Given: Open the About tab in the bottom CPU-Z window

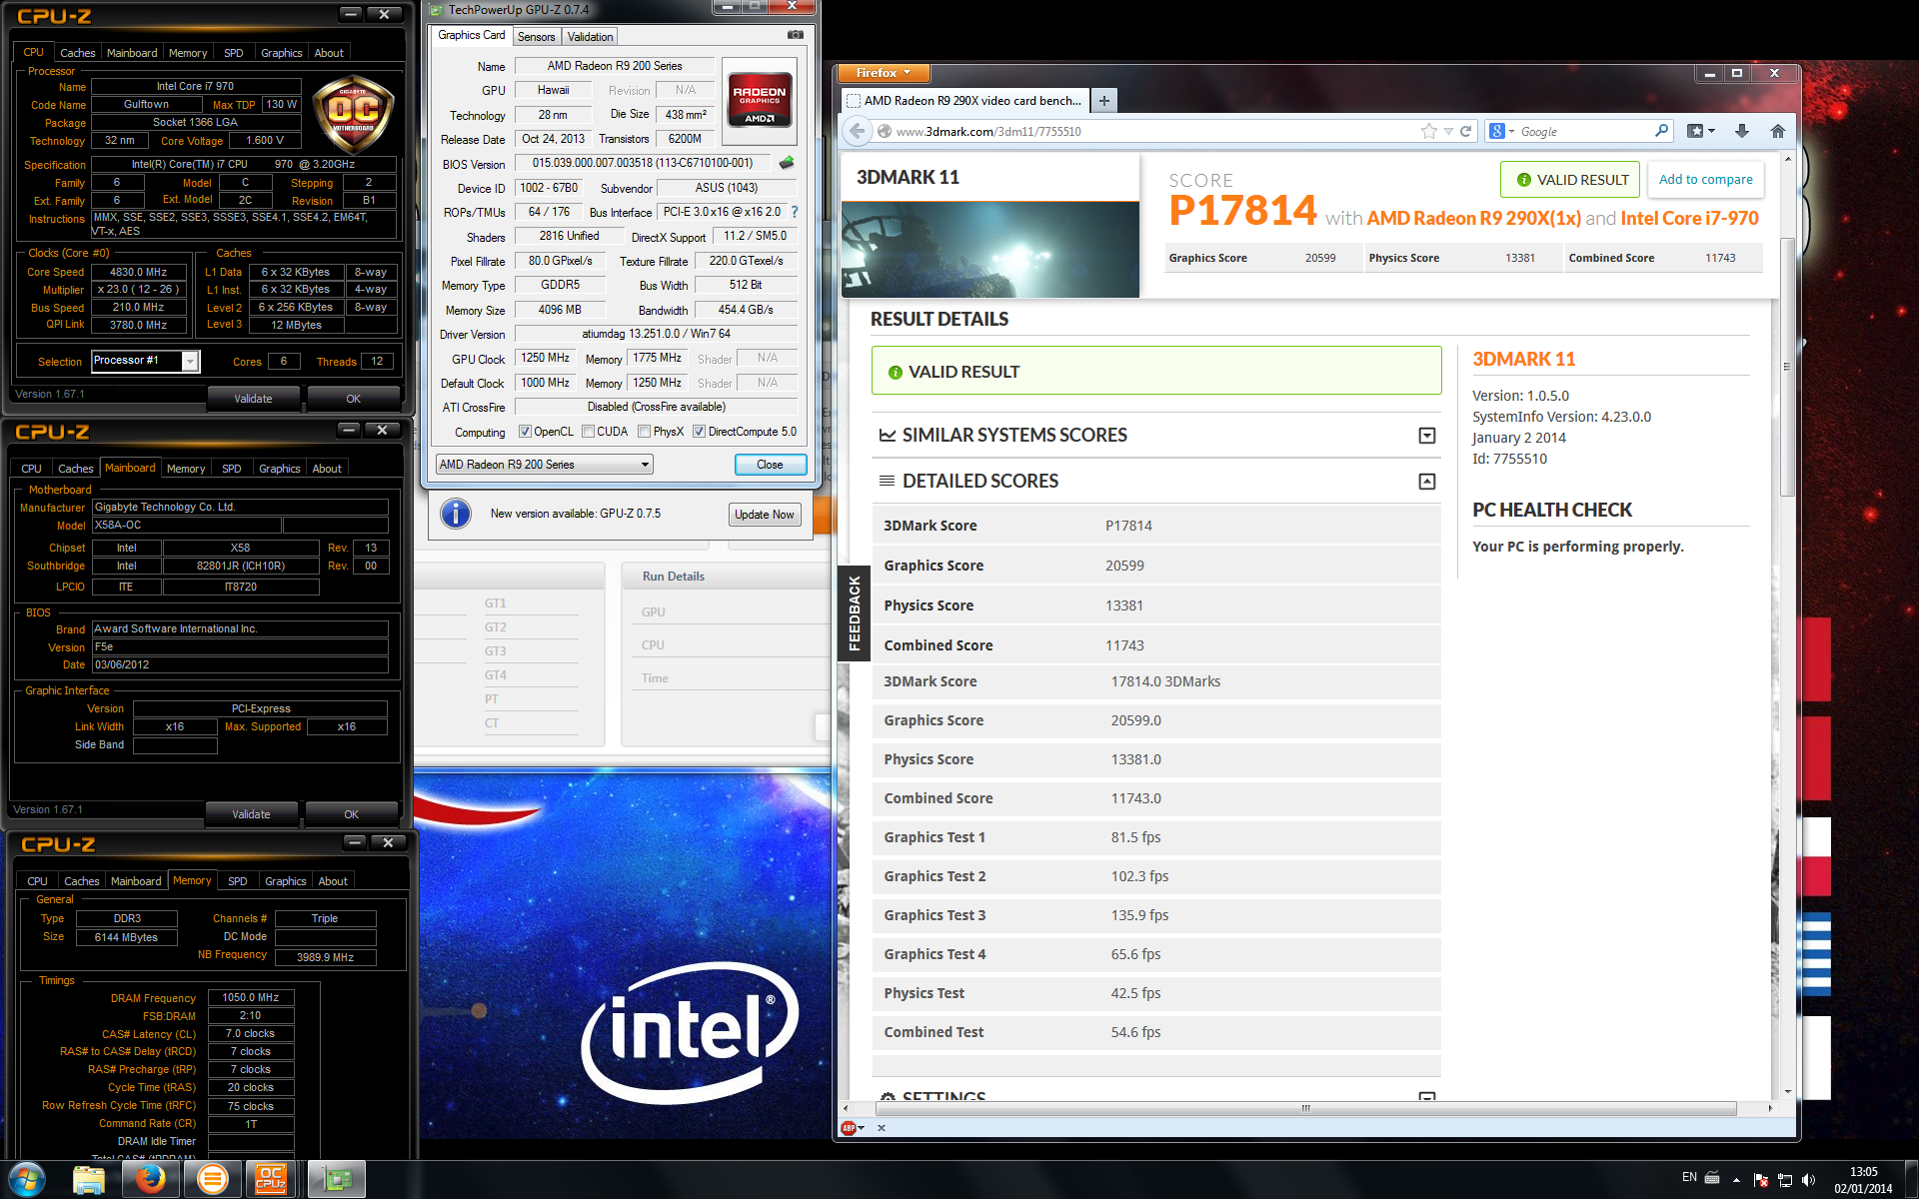Looking at the screenshot, I should (x=333, y=881).
